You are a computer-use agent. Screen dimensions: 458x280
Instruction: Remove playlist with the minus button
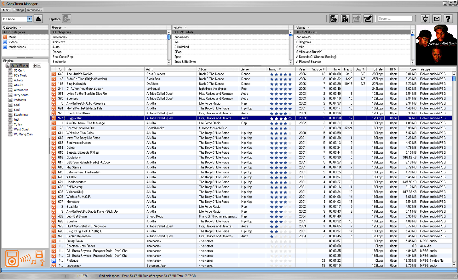tap(39, 66)
